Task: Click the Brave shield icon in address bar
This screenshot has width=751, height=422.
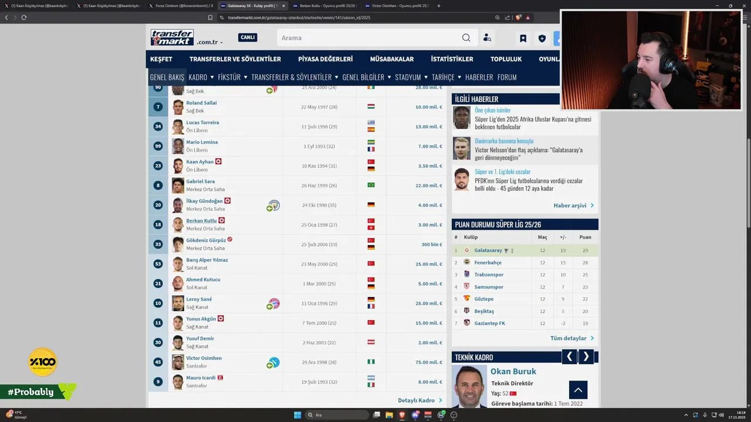Action: point(518,18)
